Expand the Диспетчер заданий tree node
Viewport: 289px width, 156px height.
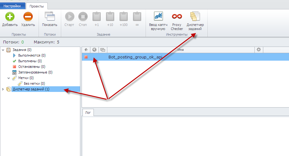pos(3,89)
